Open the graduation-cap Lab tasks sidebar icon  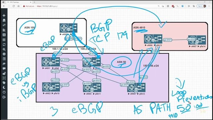[4, 64]
